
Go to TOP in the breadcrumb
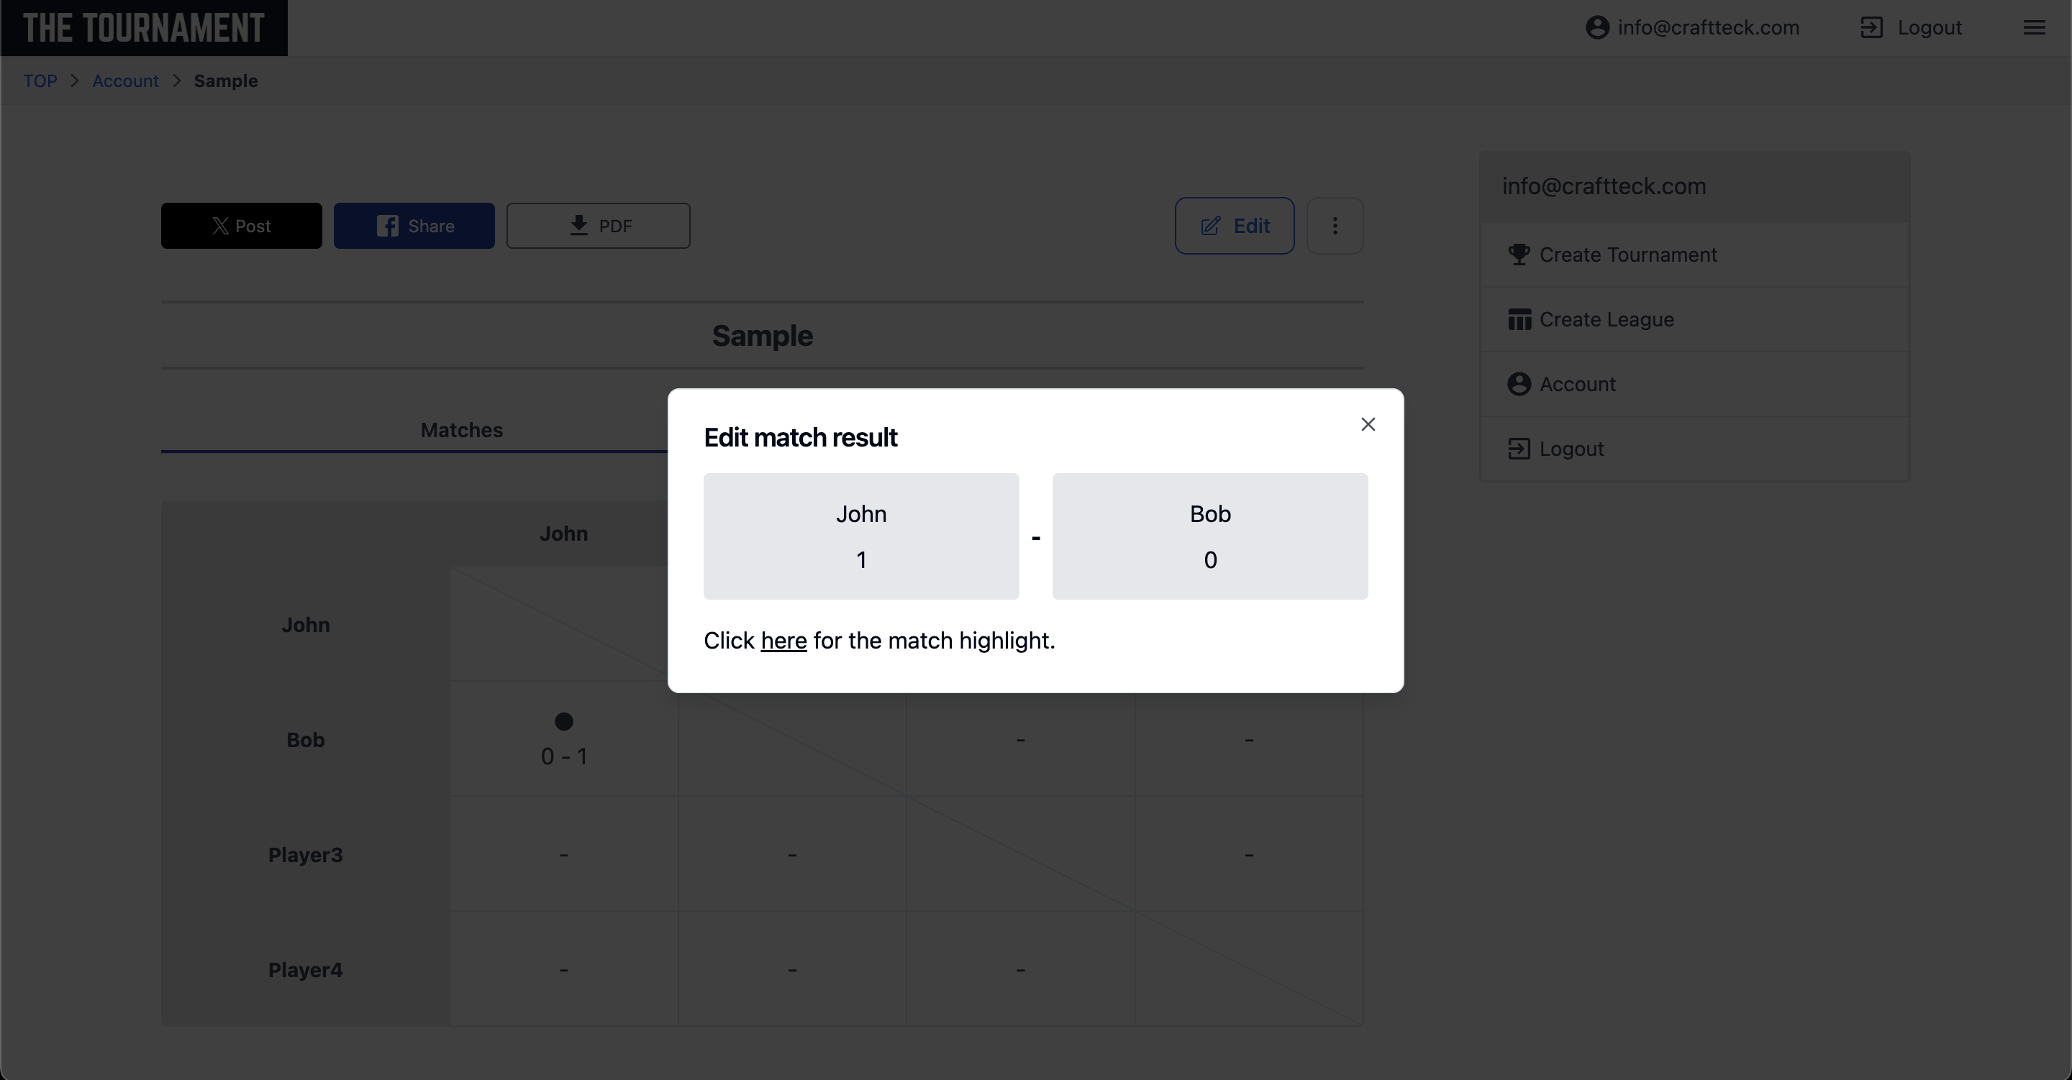tap(40, 81)
